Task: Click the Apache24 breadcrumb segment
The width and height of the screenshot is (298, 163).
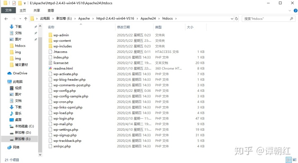Action: pyautogui.click(x=148, y=19)
